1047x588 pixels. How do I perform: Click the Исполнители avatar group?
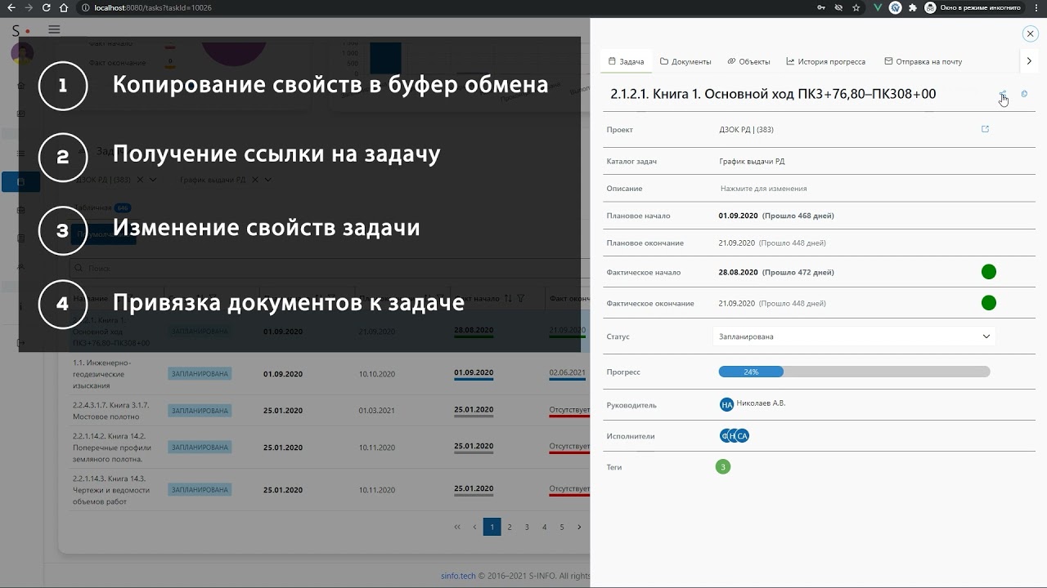tap(735, 436)
